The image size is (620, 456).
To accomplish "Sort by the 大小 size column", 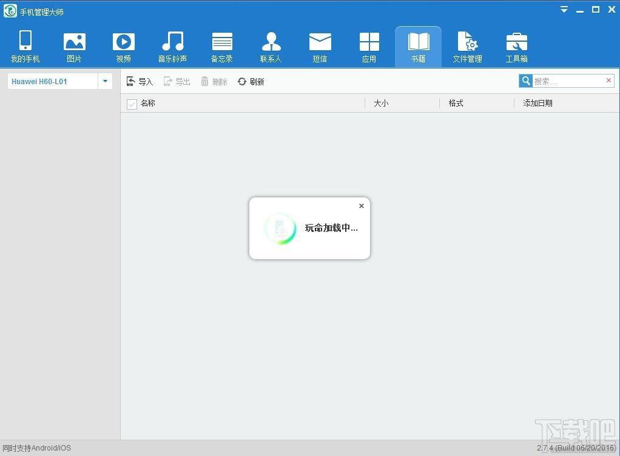I will (x=381, y=103).
